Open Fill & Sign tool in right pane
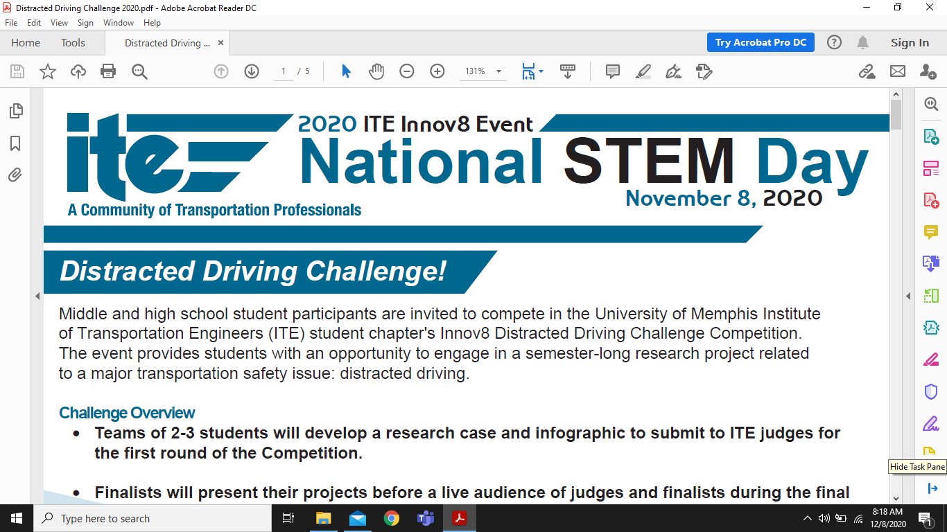 [x=931, y=423]
